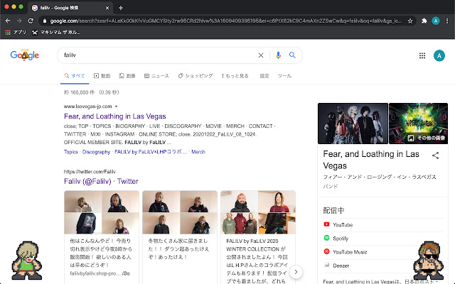
Task: Open the Chrome three-dot menu
Action: (x=447, y=21)
